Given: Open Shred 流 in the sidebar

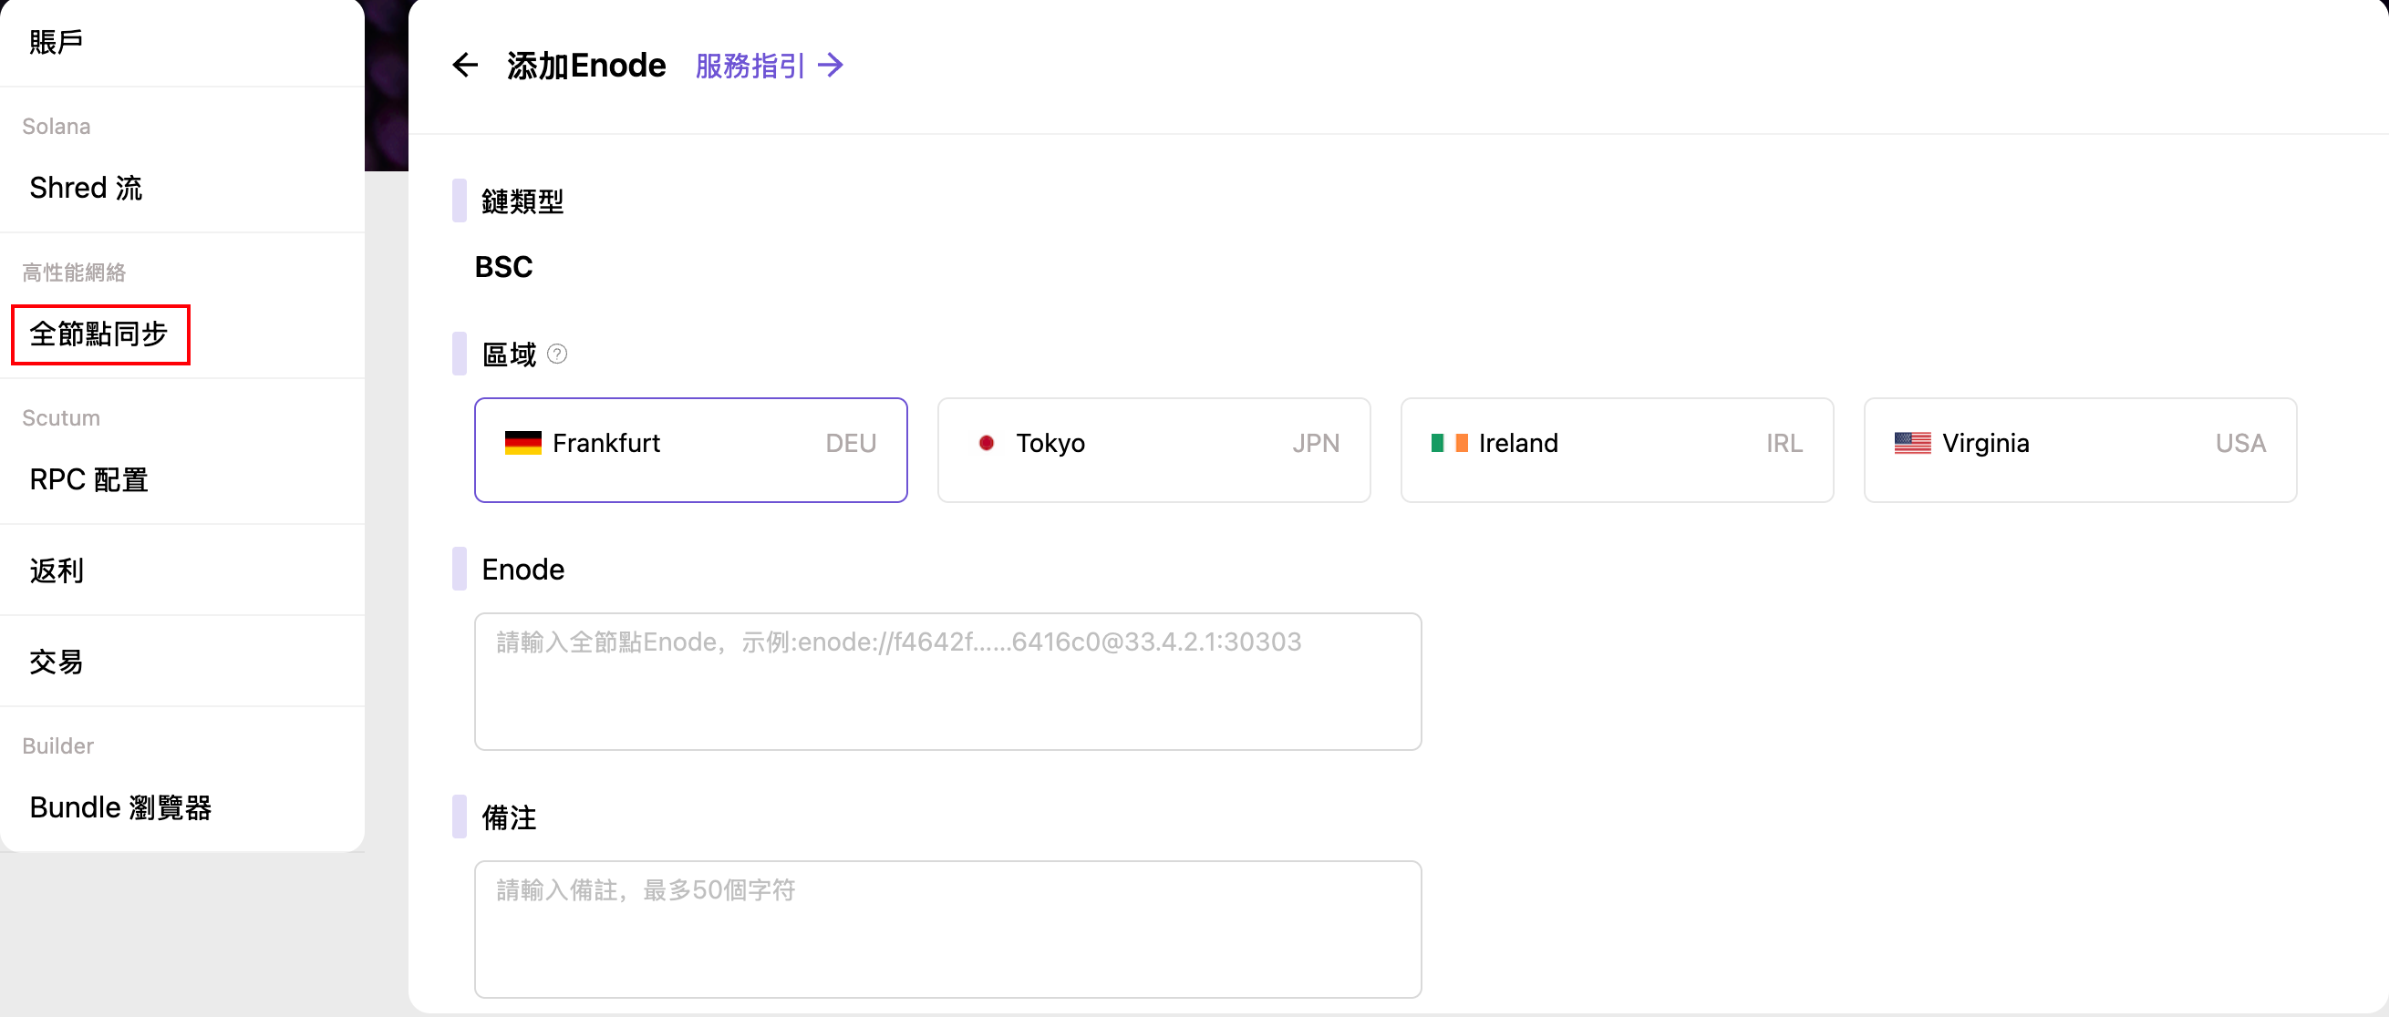Looking at the screenshot, I should click(x=86, y=189).
